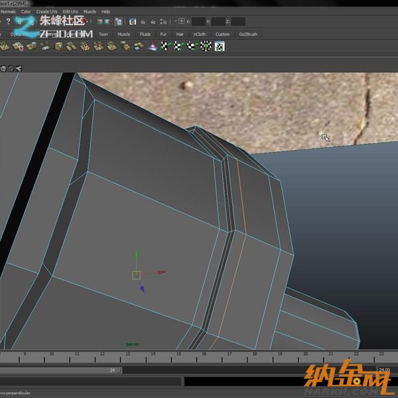Click the first planar mapping shelf icon
Image resolution: width=398 pixels, height=398 pixels.
click(5, 46)
